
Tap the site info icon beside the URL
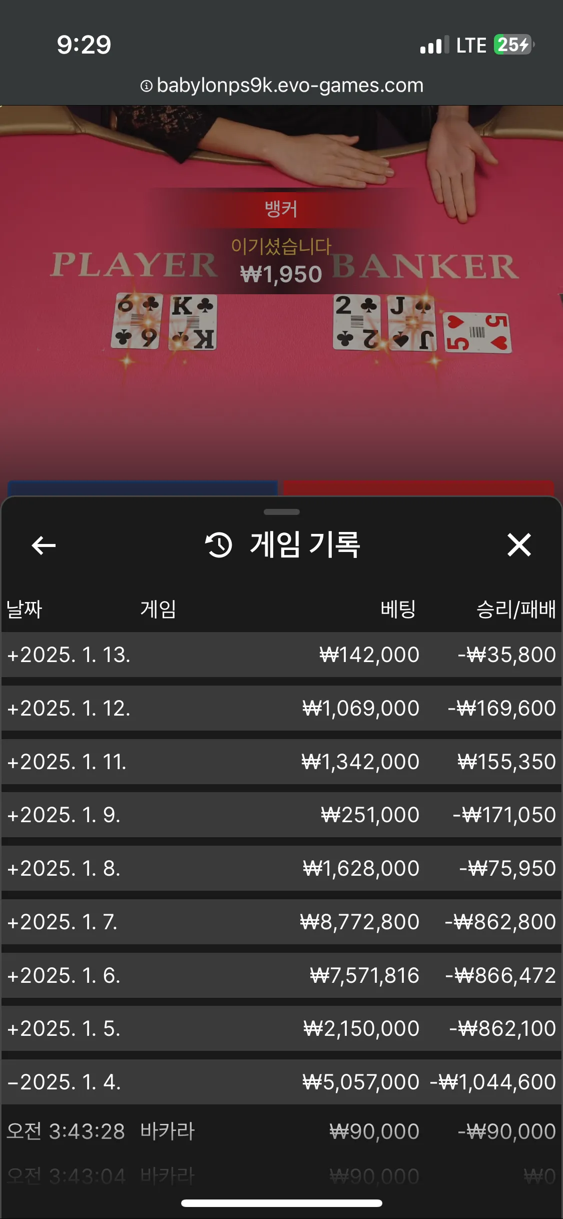pos(146,86)
